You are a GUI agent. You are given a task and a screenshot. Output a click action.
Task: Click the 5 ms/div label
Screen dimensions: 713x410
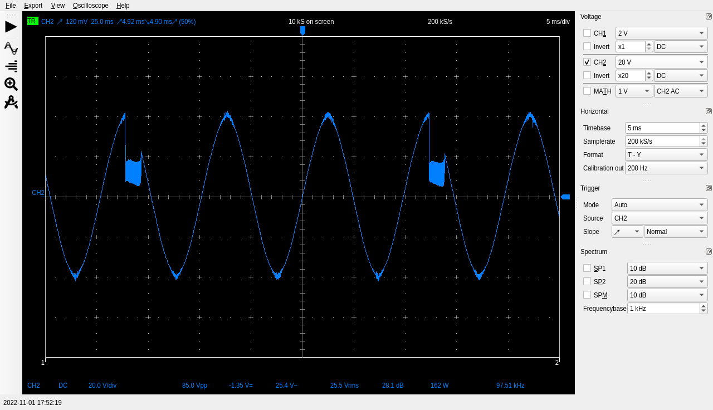558,22
